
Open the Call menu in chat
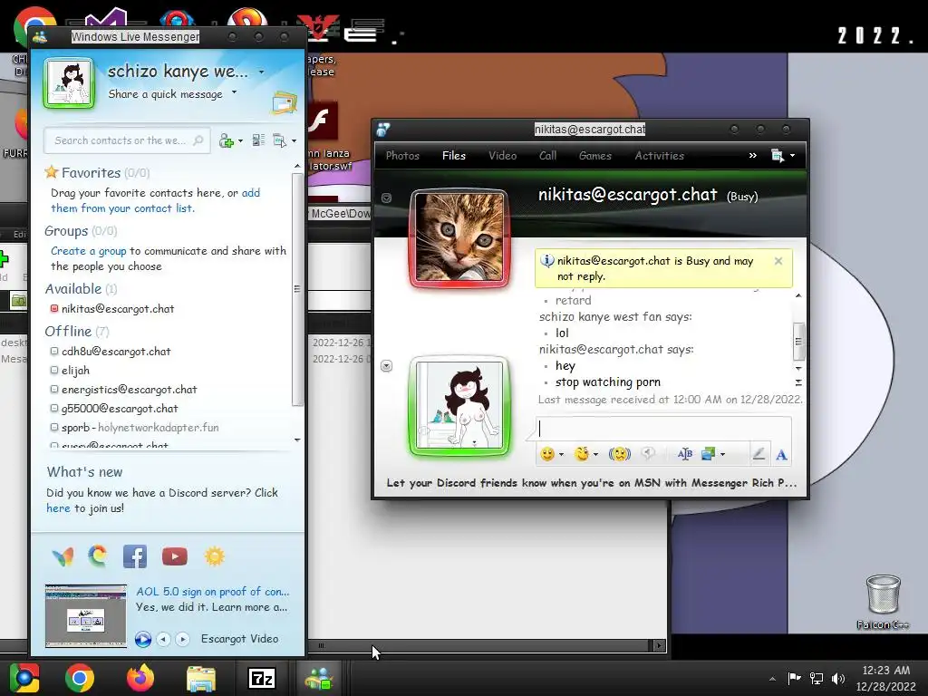(x=547, y=156)
